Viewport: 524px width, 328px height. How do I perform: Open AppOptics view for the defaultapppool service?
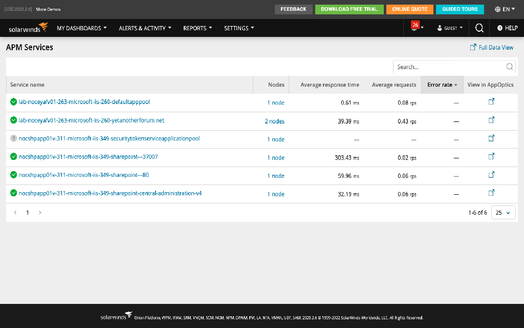[x=491, y=102]
